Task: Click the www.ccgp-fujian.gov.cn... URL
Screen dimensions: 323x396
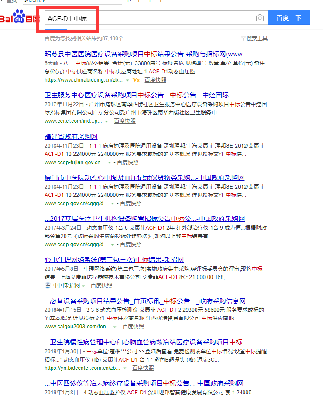Action: [x=75, y=162]
